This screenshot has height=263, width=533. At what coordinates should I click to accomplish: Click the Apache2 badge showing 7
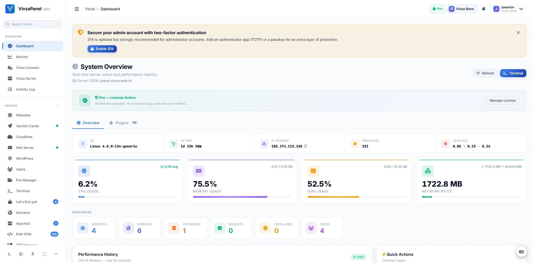[x=56, y=224]
